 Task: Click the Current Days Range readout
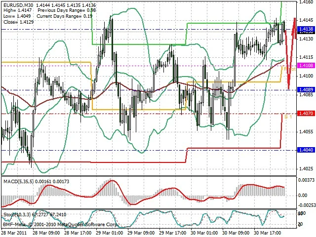(x=65, y=16)
